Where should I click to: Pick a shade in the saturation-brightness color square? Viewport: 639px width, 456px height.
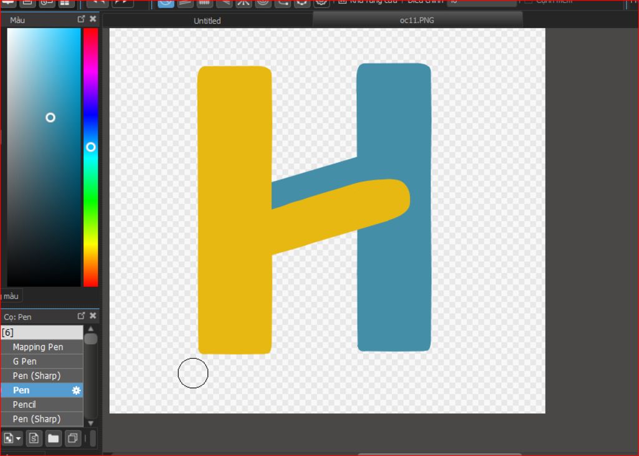point(44,157)
